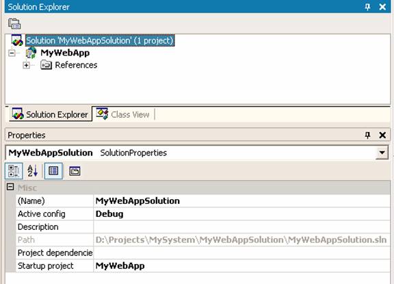The width and height of the screenshot is (394, 284).
Task: Collapse the MyWebApp project node
Action: pyautogui.click(x=12, y=53)
